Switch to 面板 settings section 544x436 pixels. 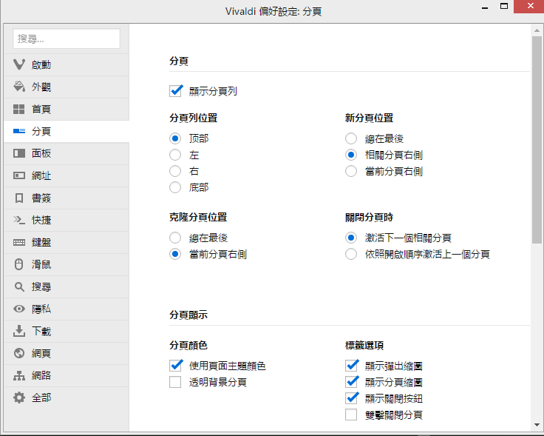(x=67, y=153)
